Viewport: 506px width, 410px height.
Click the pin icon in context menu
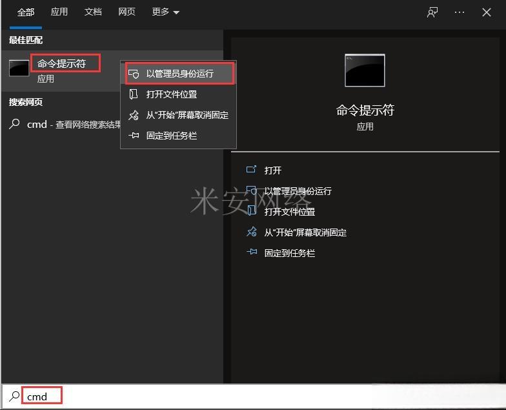click(134, 136)
